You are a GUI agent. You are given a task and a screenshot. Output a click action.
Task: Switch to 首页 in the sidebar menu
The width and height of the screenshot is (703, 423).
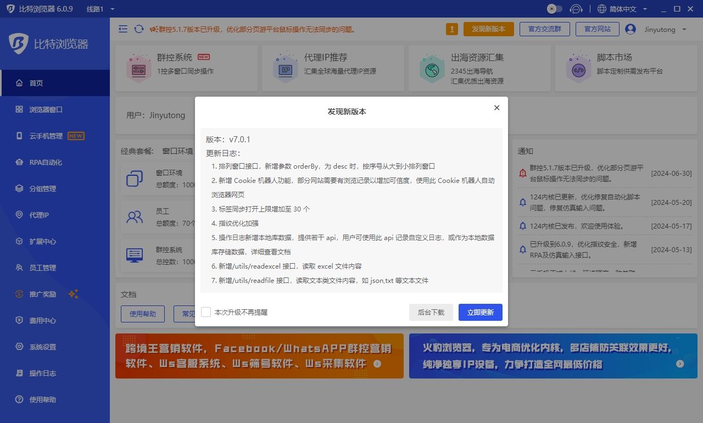click(x=35, y=83)
